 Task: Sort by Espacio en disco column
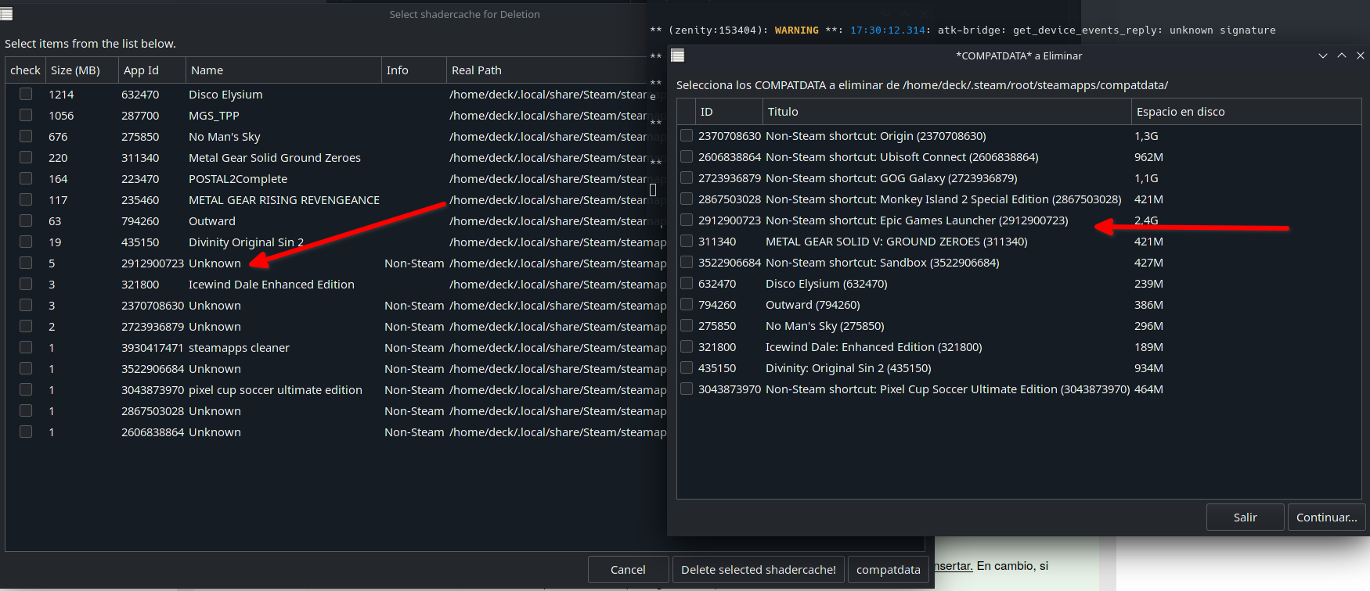tap(1246, 112)
